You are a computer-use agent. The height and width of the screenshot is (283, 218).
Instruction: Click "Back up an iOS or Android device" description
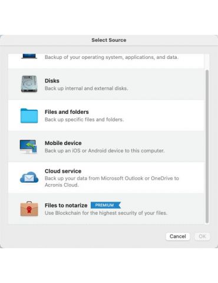pyautogui.click(x=105, y=151)
